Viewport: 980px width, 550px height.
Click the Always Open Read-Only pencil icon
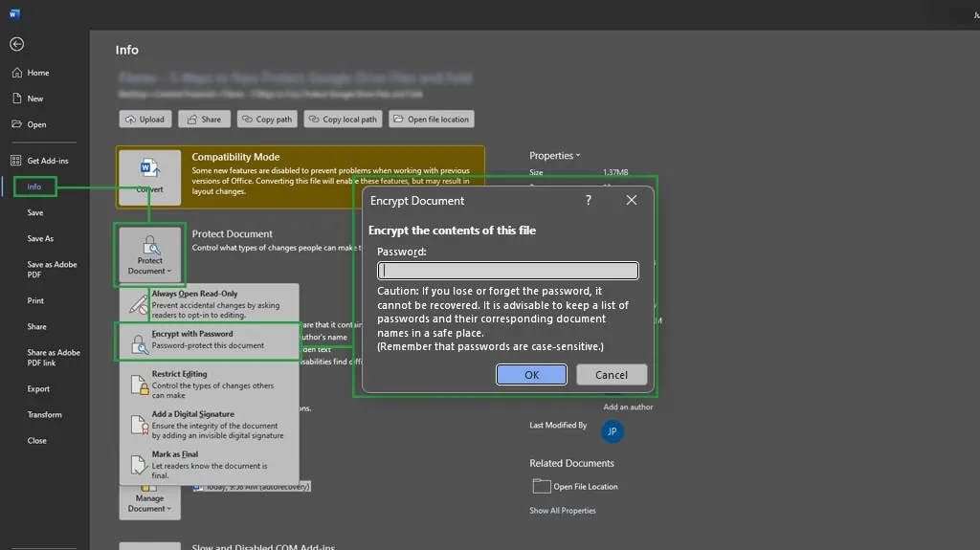pyautogui.click(x=138, y=304)
